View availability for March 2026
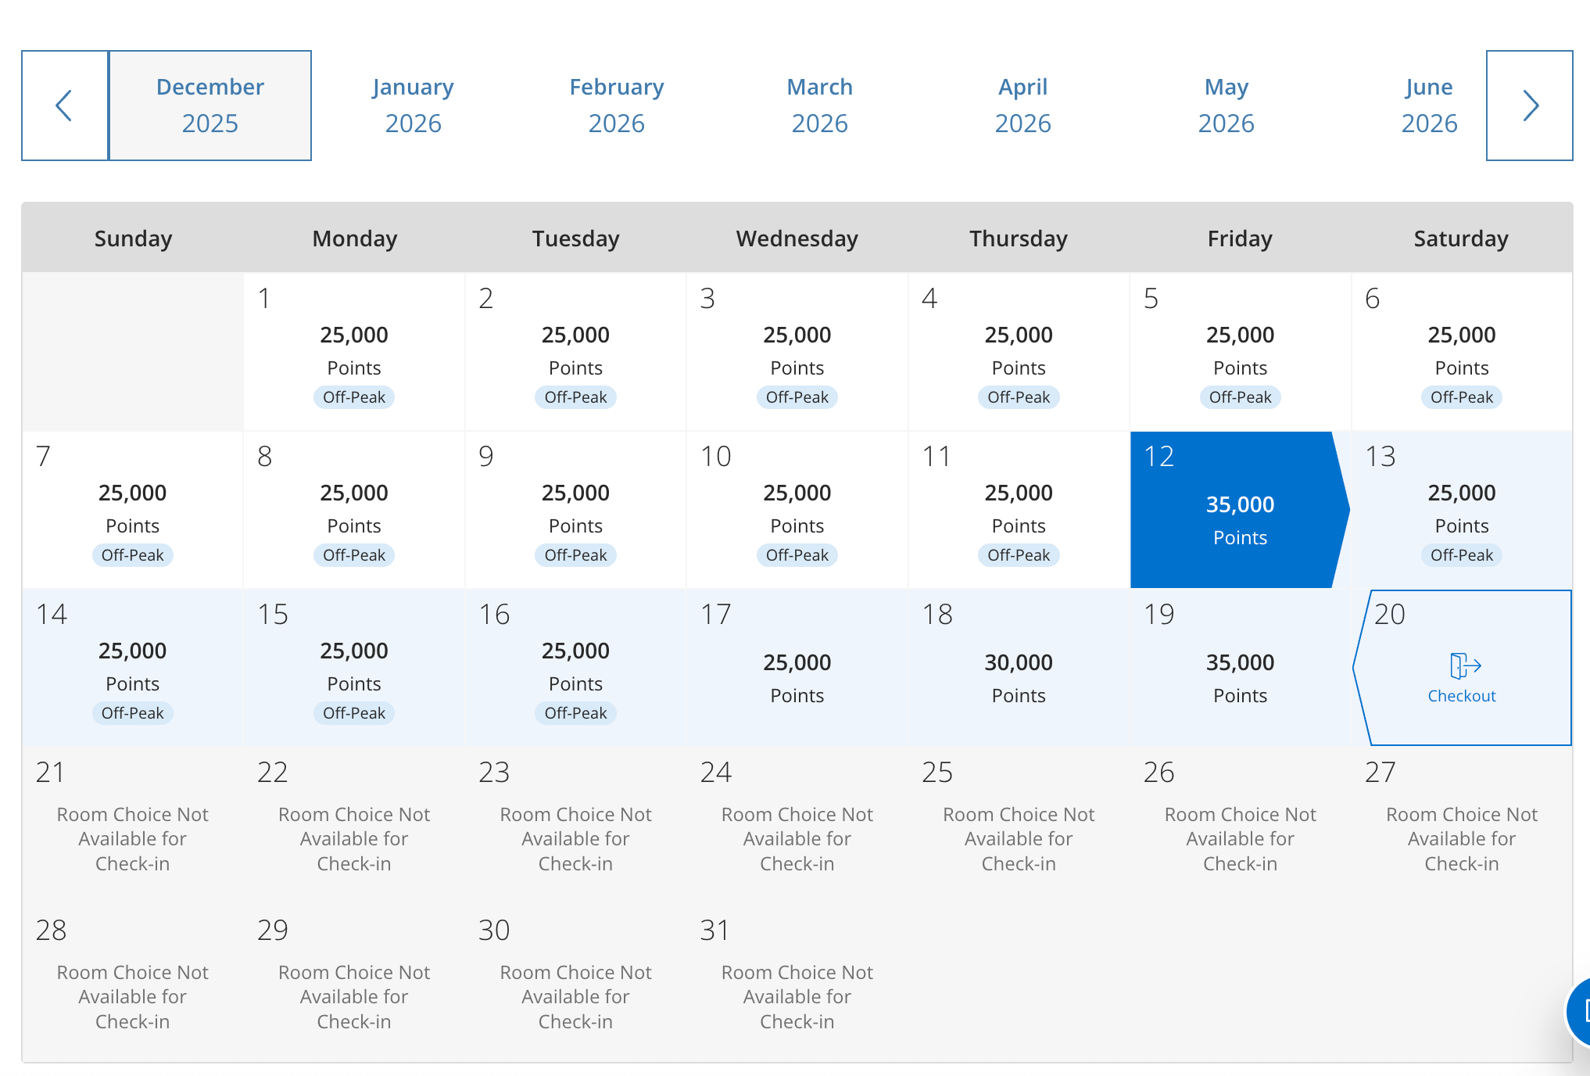This screenshot has width=1590, height=1076. 819,105
